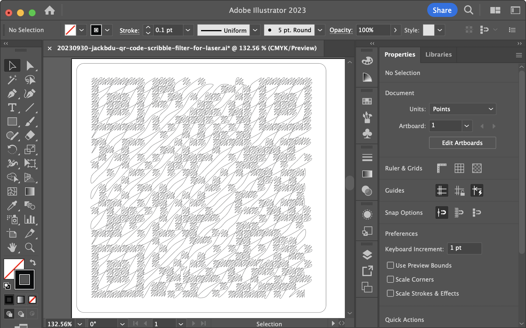Click the Fill color swatch in toolbar

pyautogui.click(x=13, y=268)
